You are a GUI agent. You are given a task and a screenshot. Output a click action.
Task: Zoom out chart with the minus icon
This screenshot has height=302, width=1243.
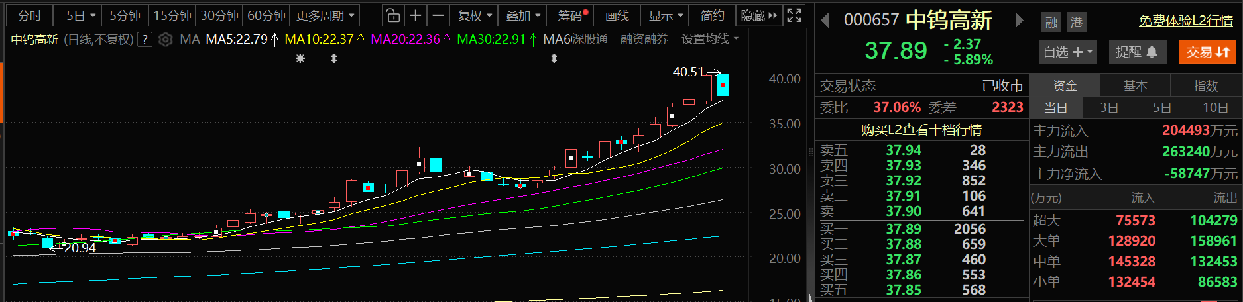pos(438,15)
